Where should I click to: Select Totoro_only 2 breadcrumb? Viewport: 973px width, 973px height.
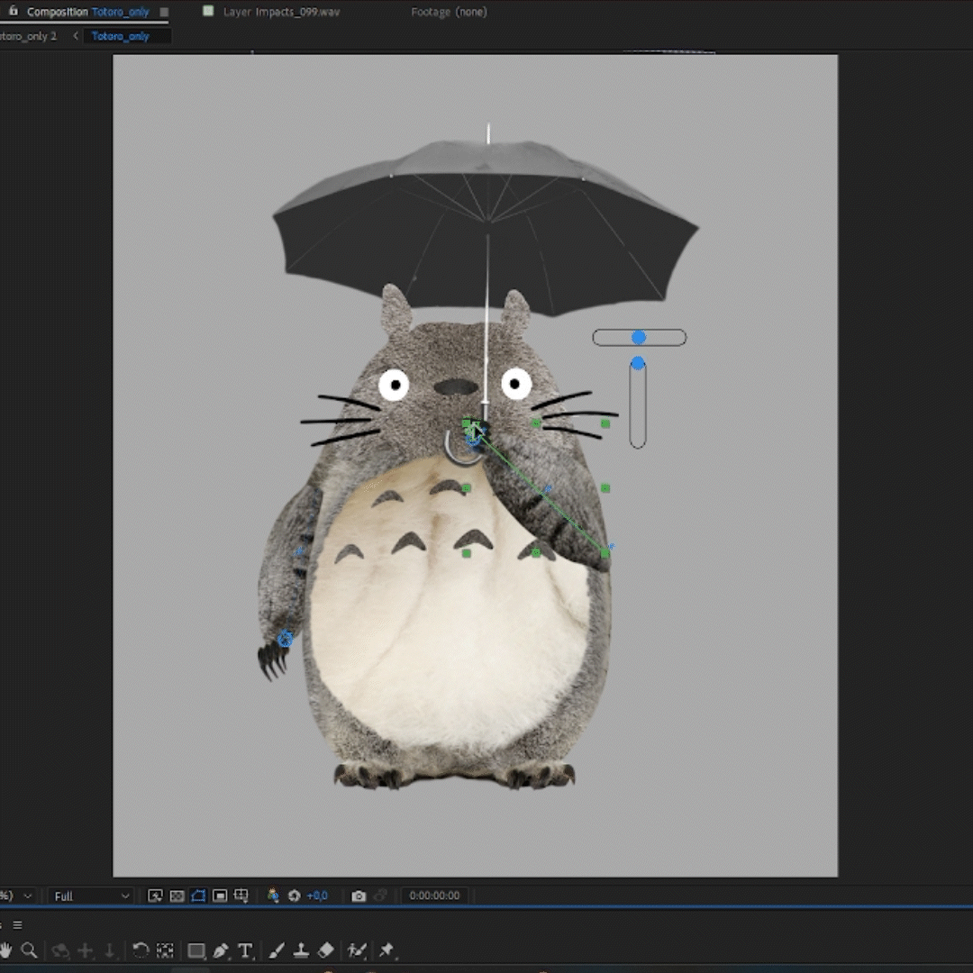(x=28, y=36)
